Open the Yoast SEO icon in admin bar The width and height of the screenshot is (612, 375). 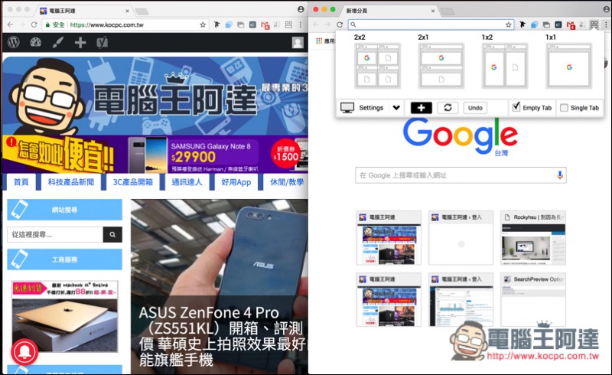coord(102,42)
